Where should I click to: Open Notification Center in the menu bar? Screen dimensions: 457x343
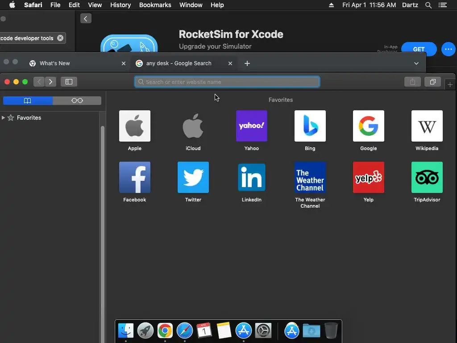443,5
